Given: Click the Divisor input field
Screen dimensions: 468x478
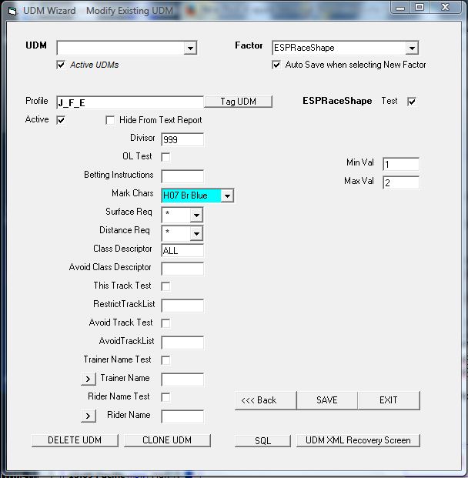Looking at the screenshot, I should click(182, 139).
